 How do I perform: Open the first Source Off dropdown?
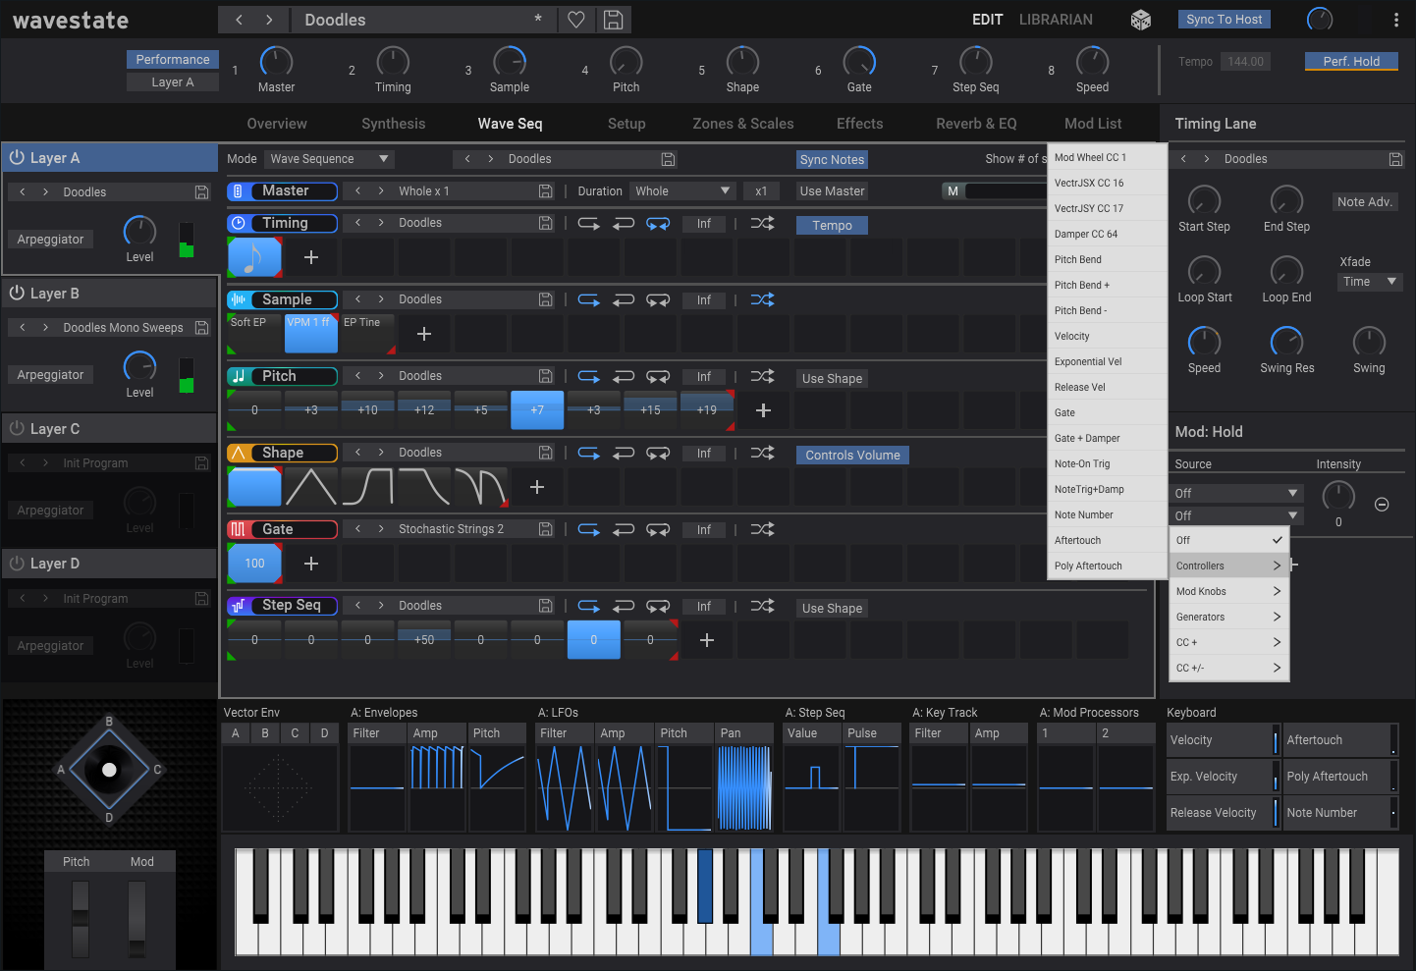click(1237, 494)
